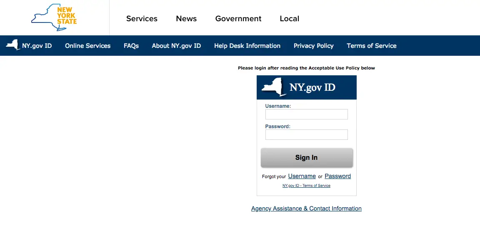Click the New York State logo

54,17
